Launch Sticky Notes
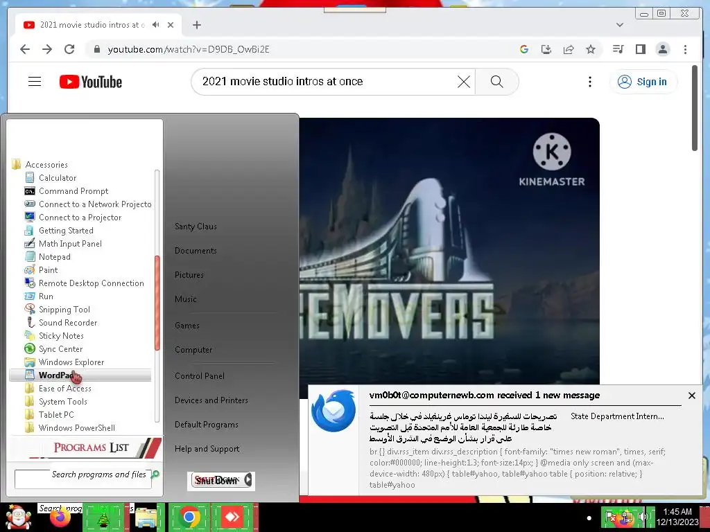The image size is (710, 532). pyautogui.click(x=61, y=335)
